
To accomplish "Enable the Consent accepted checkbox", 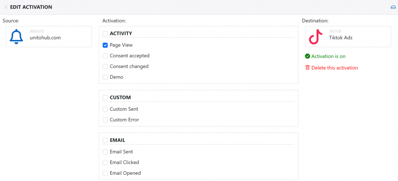I will (x=105, y=56).
